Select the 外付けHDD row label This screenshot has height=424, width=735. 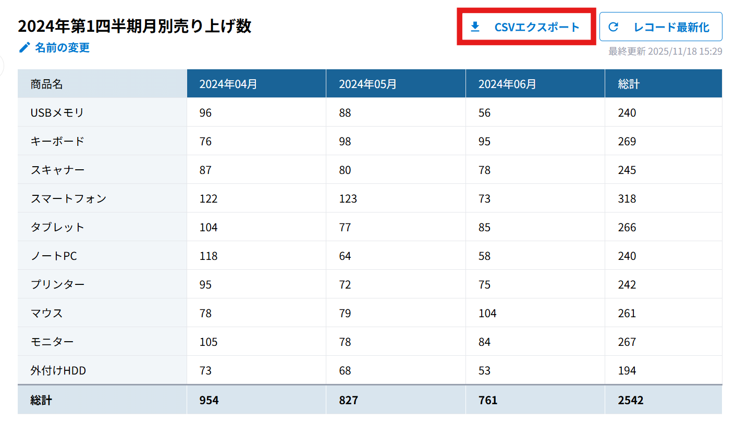(x=58, y=370)
